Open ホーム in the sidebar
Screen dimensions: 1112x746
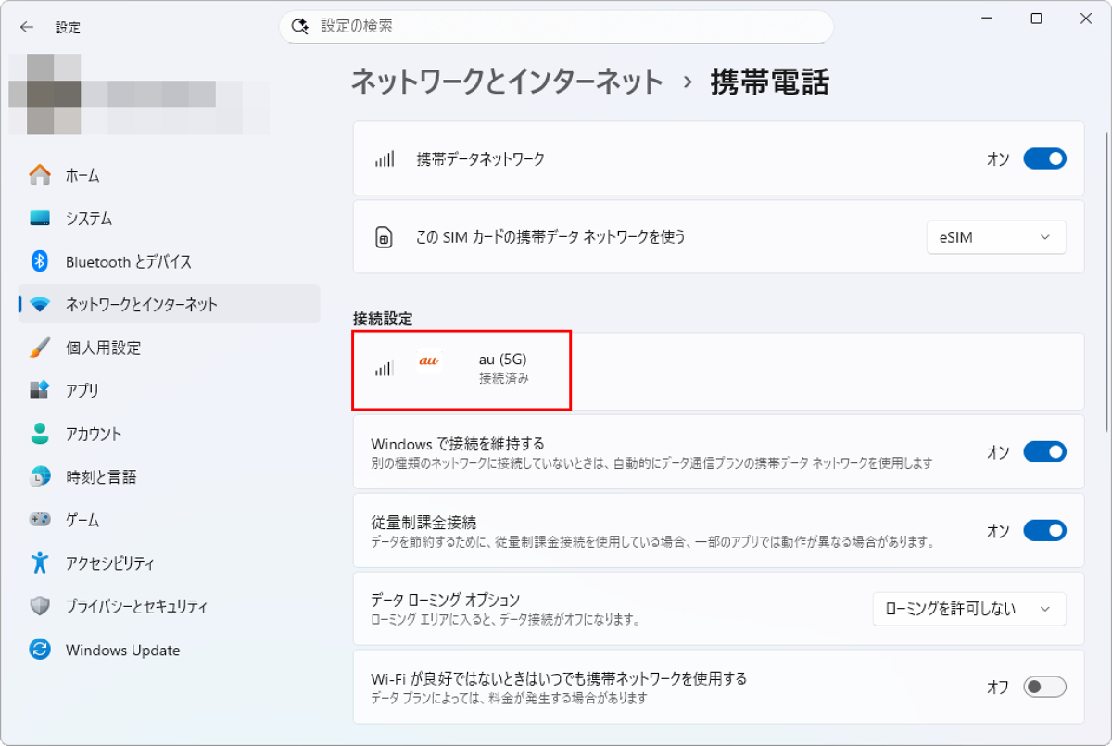pyautogui.click(x=169, y=175)
